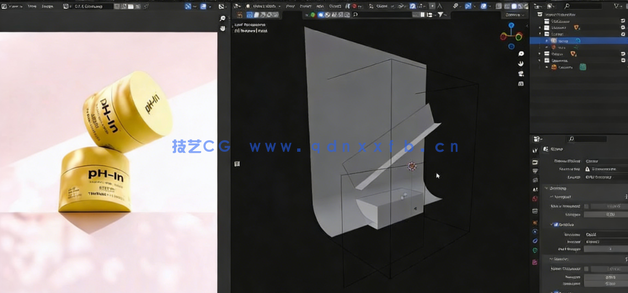
Task: Click the Outliner search field
Action: coord(583,6)
